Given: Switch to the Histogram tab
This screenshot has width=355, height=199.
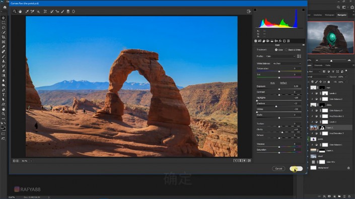Looking at the screenshot, I should tap(329, 15).
